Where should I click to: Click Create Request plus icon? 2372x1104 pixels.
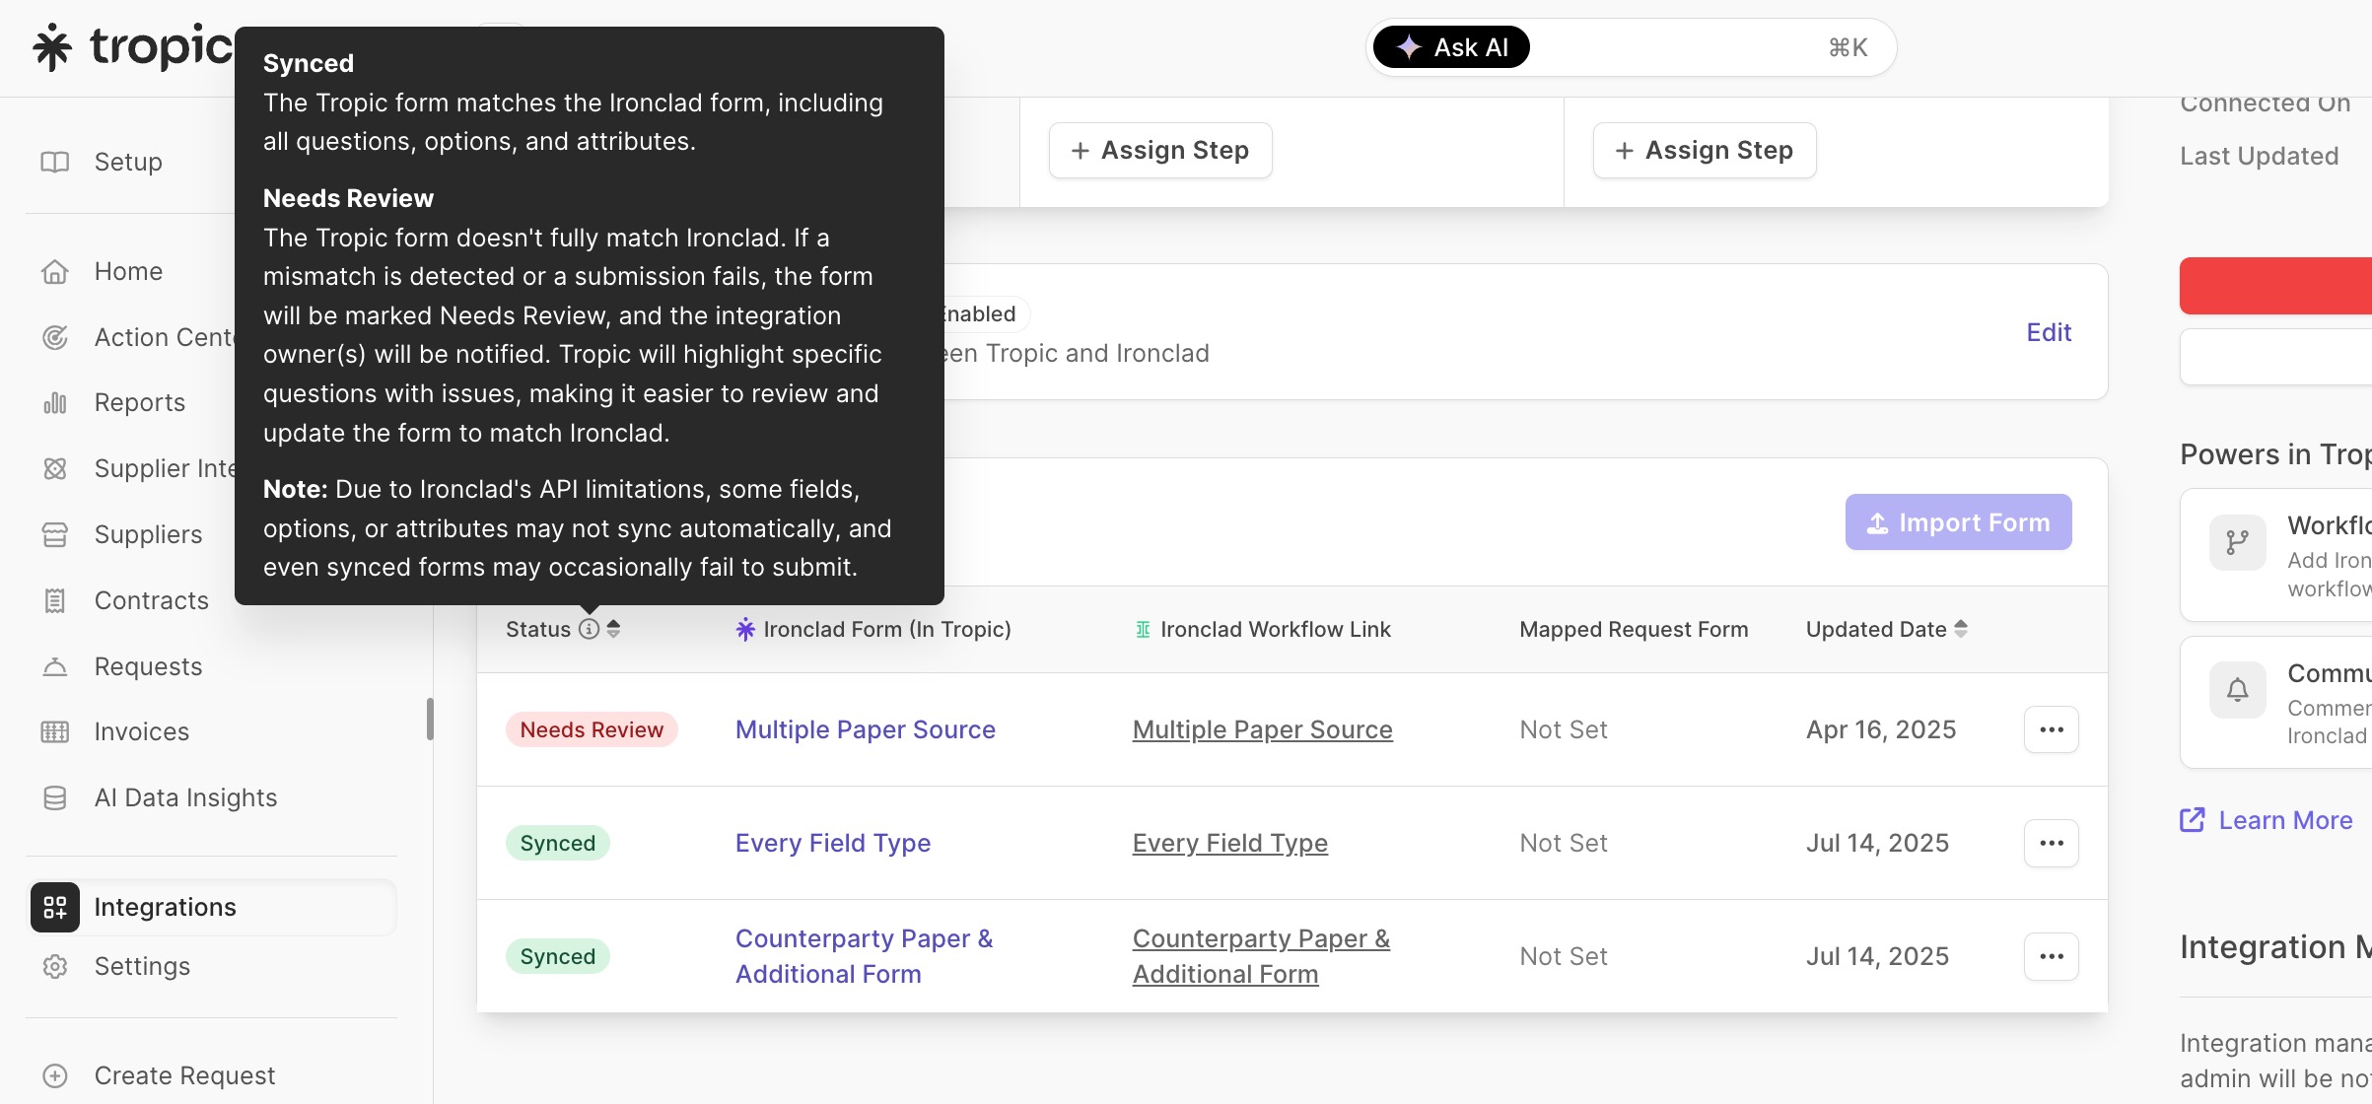click(x=55, y=1075)
